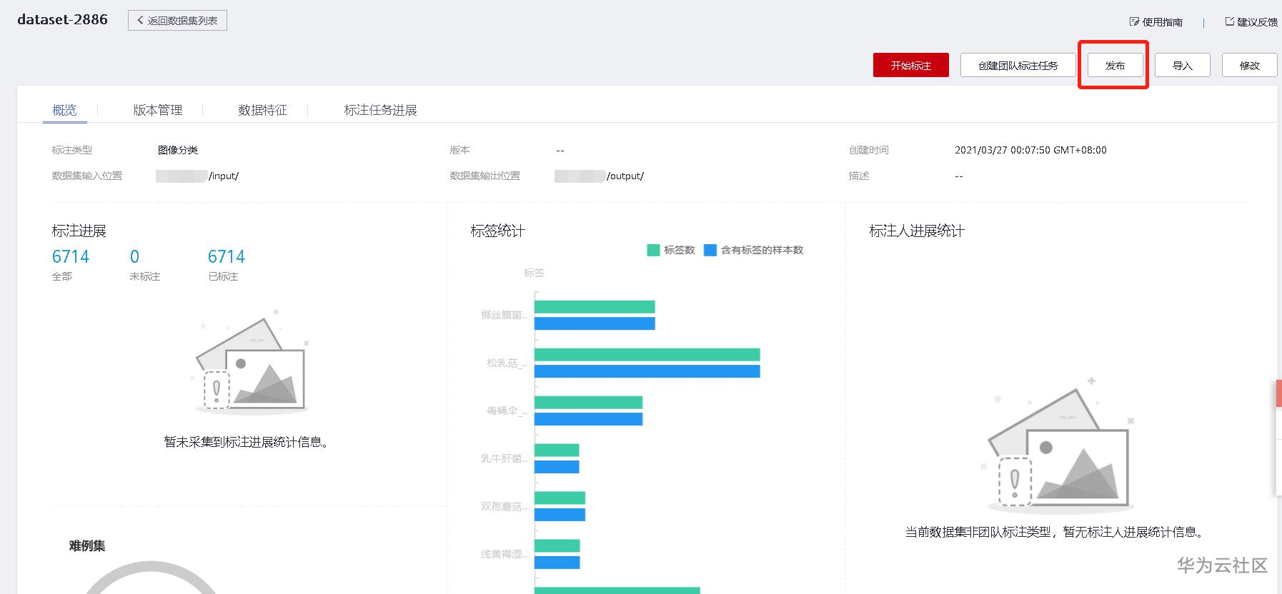Click the 标签统计 heading
Viewport: 1282px width, 594px height.
pos(497,231)
